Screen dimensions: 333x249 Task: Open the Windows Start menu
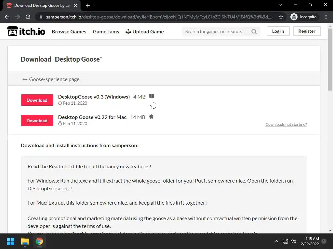pos(10,241)
